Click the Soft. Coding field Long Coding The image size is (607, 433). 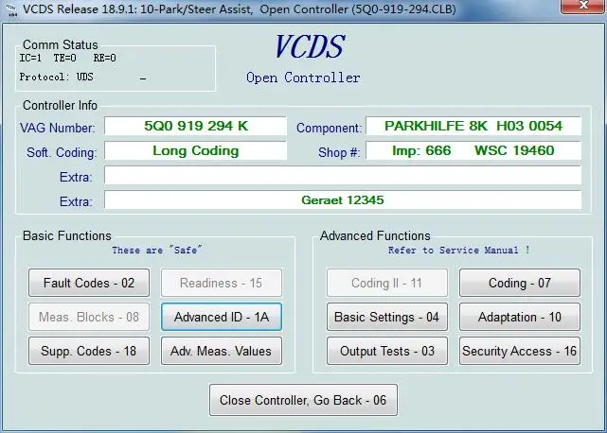195,150
